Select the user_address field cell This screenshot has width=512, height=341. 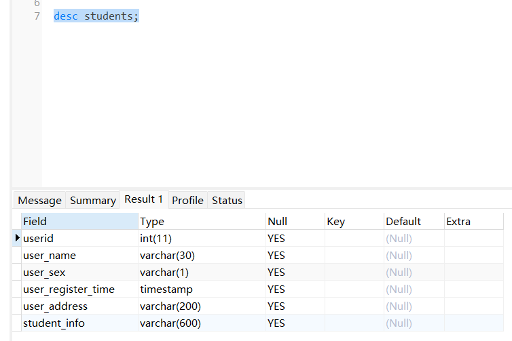click(79, 306)
